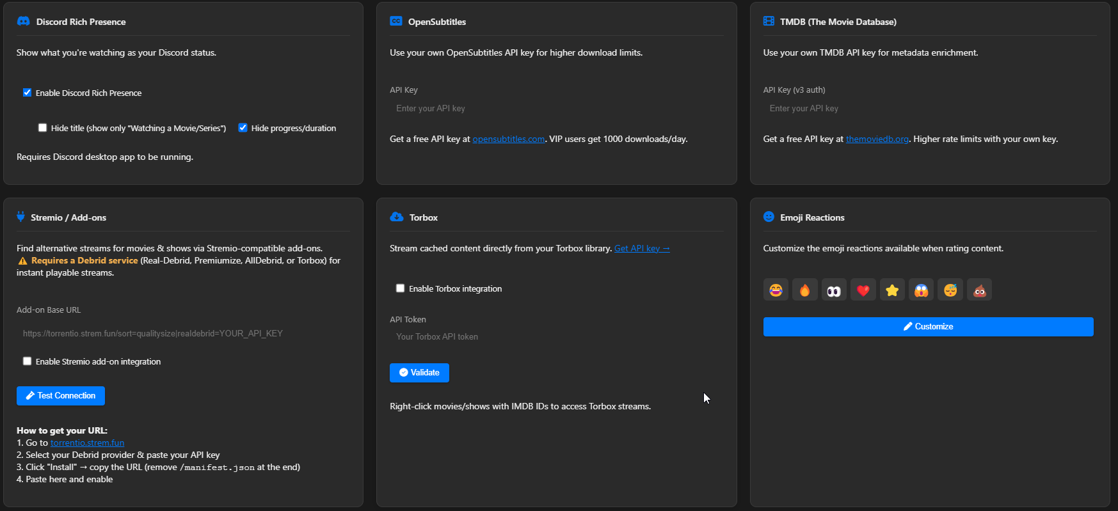This screenshot has height=511, width=1118.
Task: Select the sleeping face emoji reaction
Action: [950, 290]
